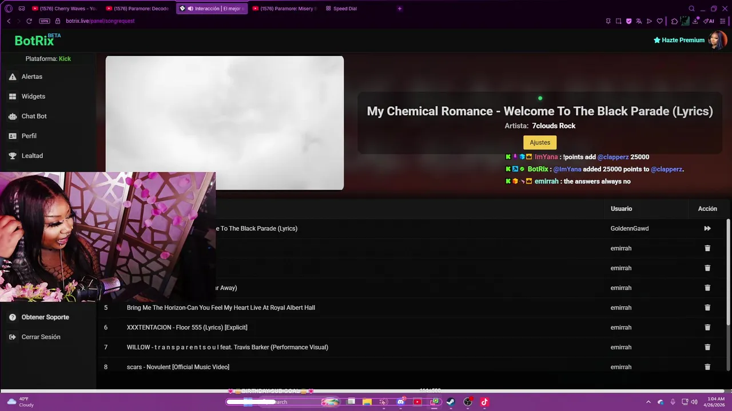
Task: Open the Opera main menu icon
Action: coord(7,9)
